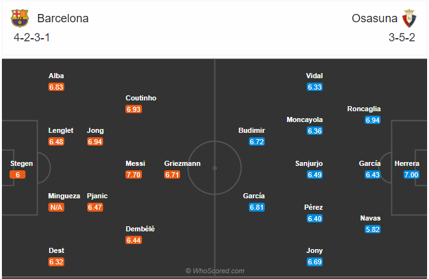Click the Osasuna club crest

[409, 18]
